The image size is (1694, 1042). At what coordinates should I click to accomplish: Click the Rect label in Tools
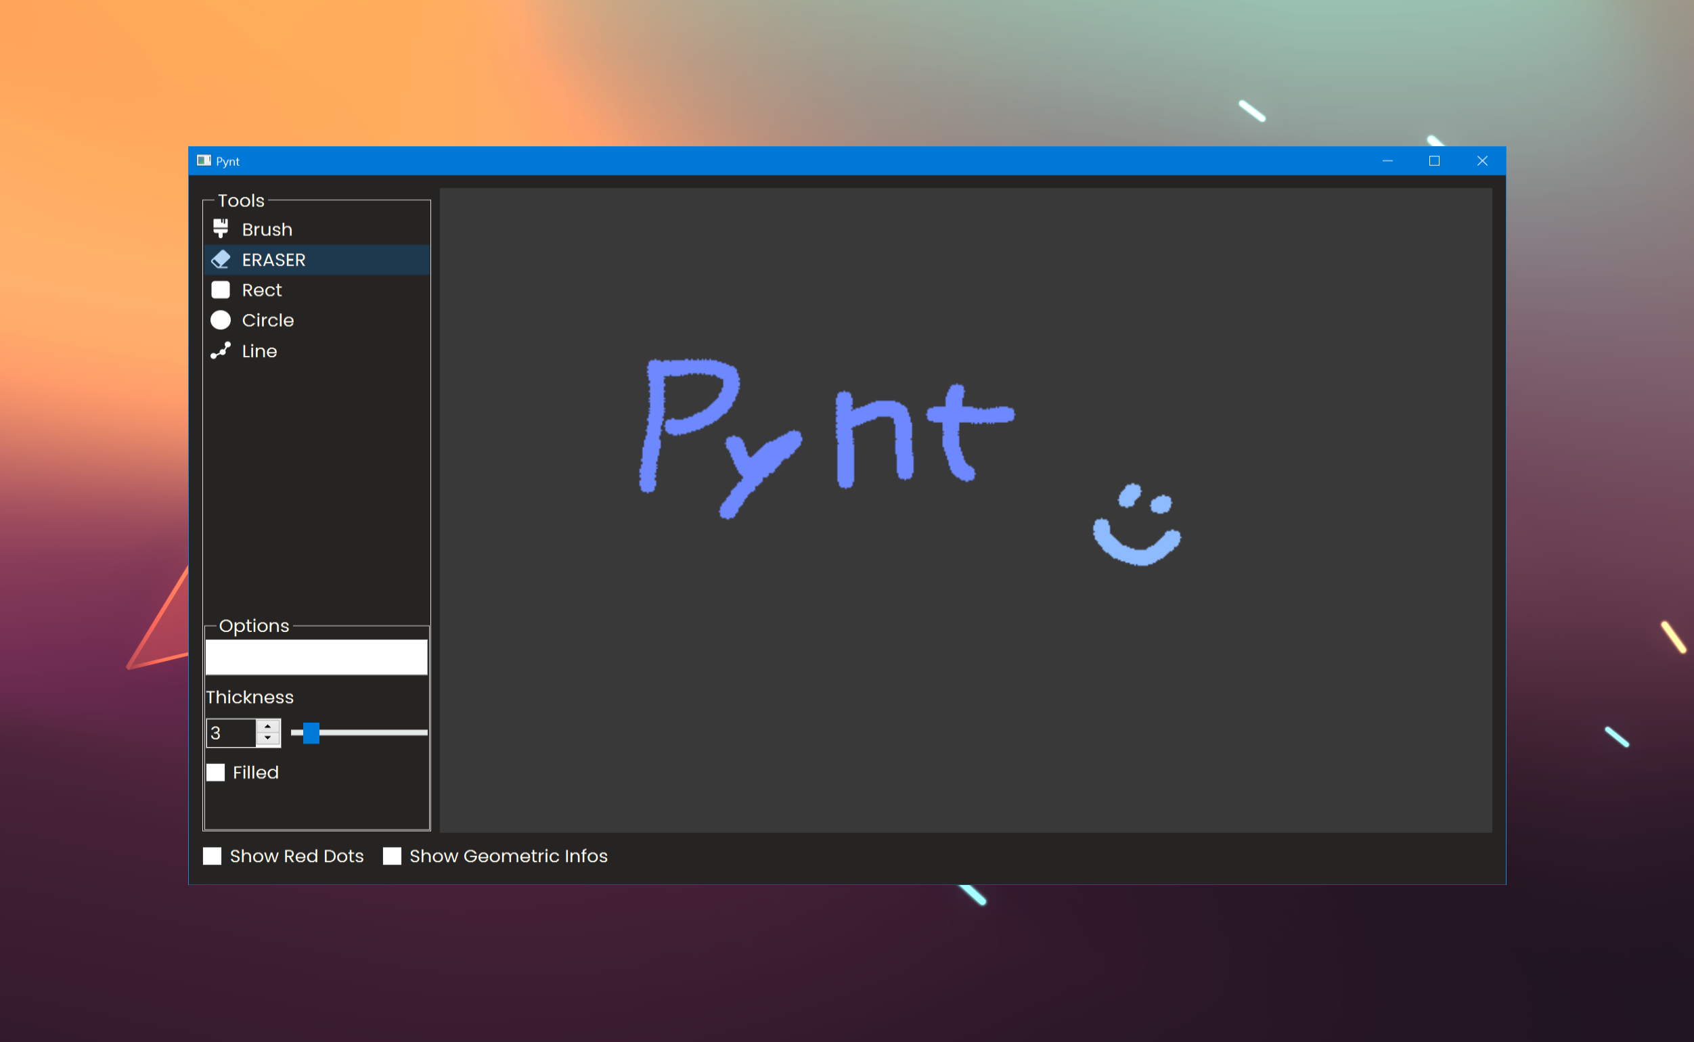(261, 290)
